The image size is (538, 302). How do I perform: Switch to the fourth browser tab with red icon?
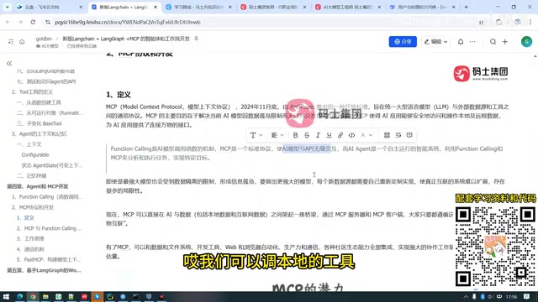(x=273, y=8)
